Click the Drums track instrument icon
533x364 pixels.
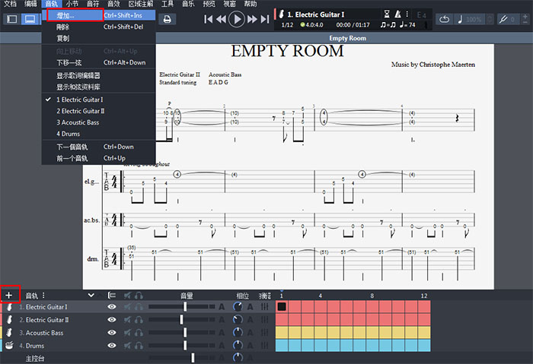tap(9, 346)
